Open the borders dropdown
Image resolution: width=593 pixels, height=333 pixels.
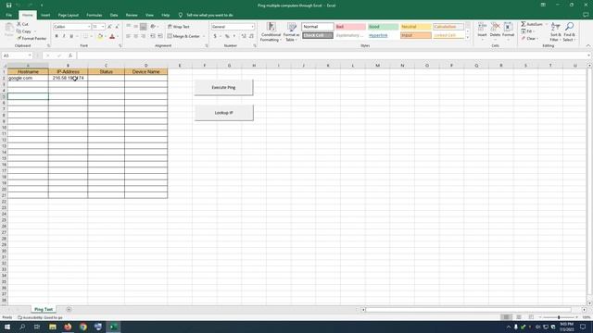click(91, 36)
